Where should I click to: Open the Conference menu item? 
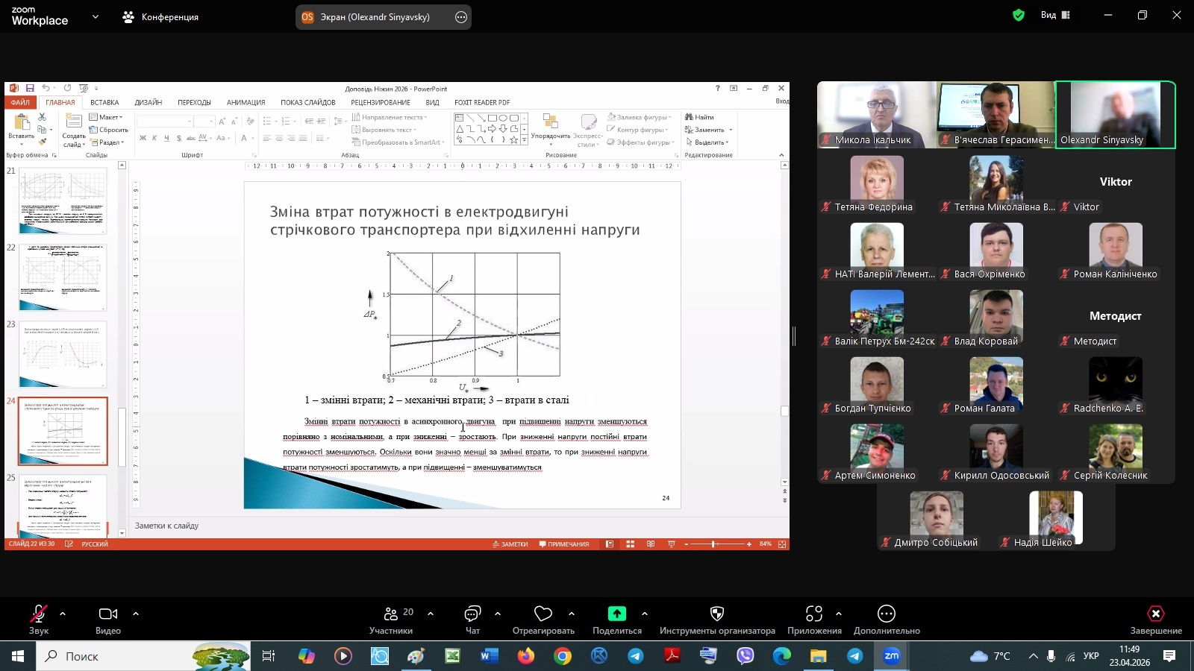pos(161,16)
